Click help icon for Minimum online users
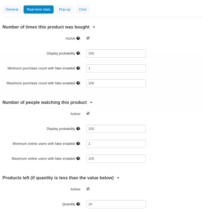Image resolution: width=203 pixels, height=214 pixels. pos(78,143)
